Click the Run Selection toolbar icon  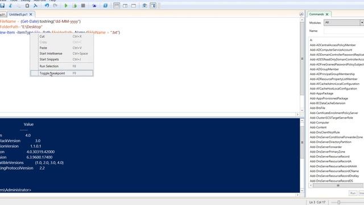(x=75, y=6)
